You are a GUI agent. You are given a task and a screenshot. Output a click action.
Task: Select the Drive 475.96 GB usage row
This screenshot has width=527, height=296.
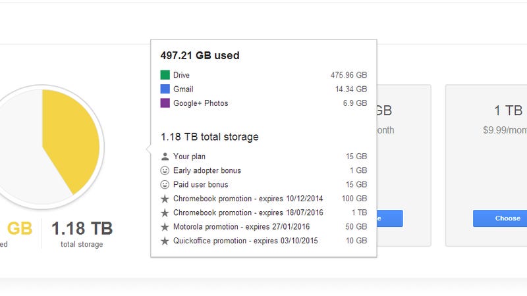pos(264,75)
